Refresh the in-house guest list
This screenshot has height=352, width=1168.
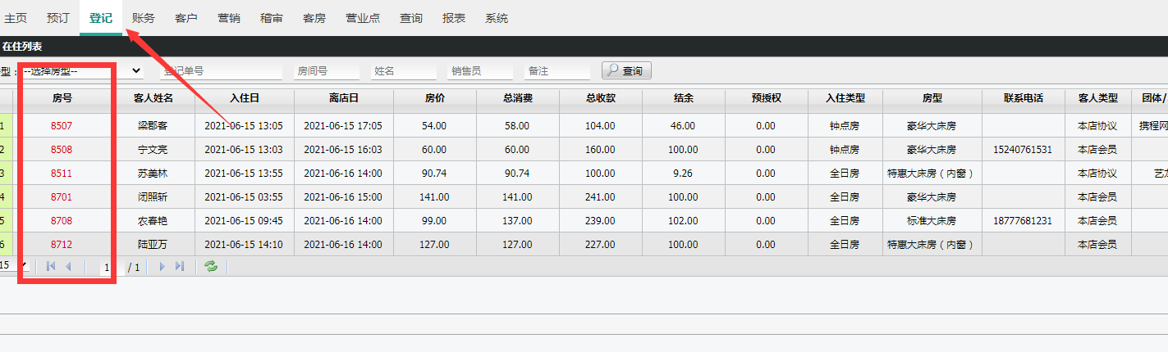(211, 267)
